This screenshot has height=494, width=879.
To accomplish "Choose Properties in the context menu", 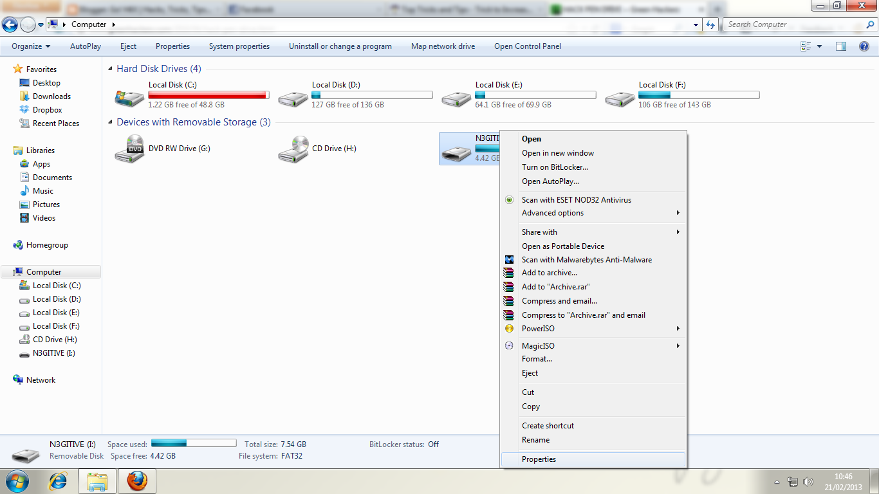I will [x=593, y=459].
